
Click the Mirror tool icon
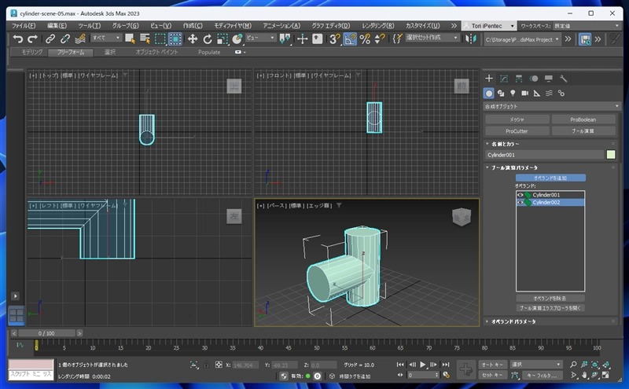point(471,39)
